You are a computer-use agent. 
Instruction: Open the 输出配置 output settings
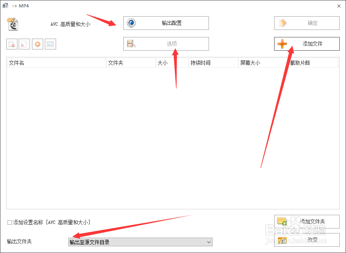[166, 23]
